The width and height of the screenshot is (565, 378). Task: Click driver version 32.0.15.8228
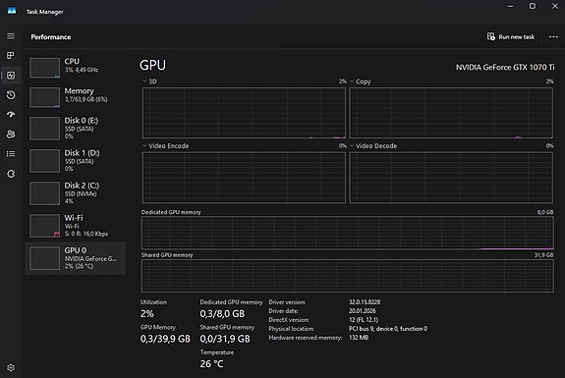point(365,302)
